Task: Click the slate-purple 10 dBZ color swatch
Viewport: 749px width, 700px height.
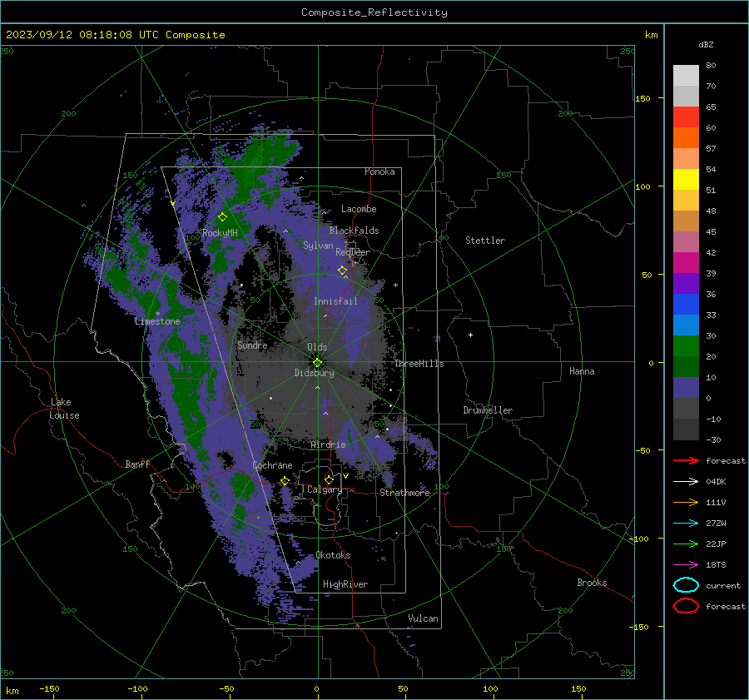Action: point(686,388)
